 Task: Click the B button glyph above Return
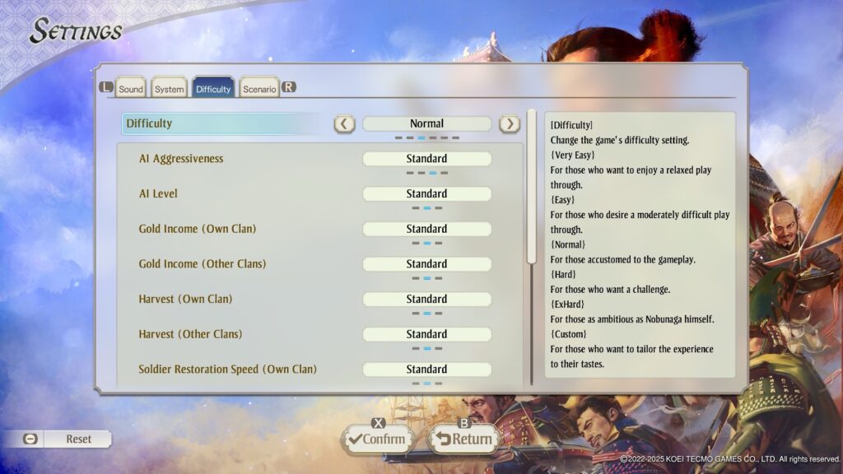464,423
